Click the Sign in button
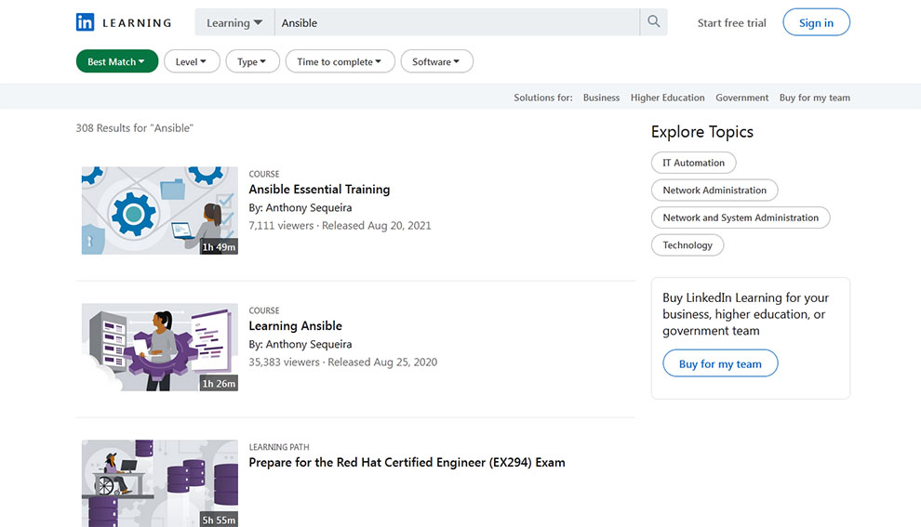921x527 pixels. [x=816, y=22]
